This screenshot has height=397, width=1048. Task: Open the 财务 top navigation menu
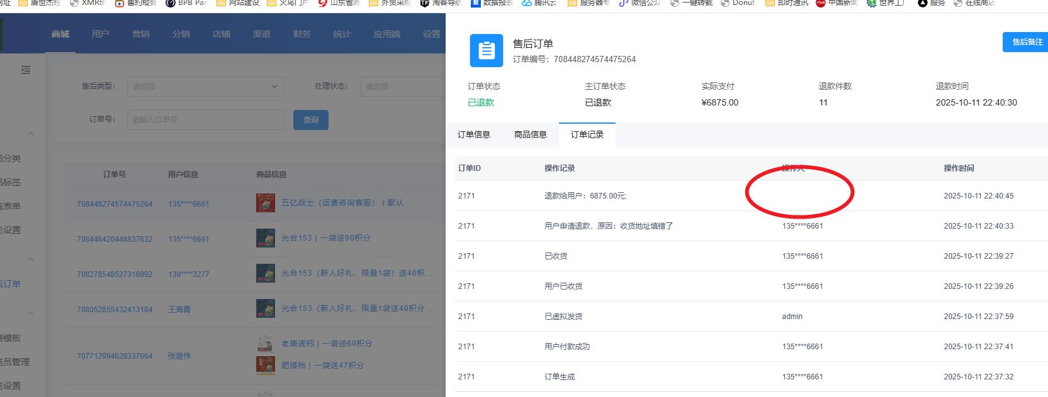301,34
